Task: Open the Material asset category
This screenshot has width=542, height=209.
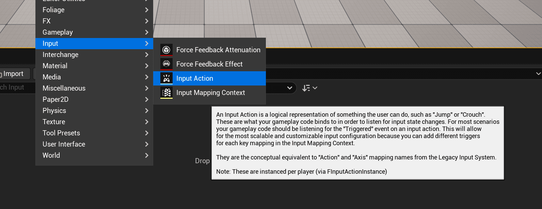Action: tap(55, 66)
